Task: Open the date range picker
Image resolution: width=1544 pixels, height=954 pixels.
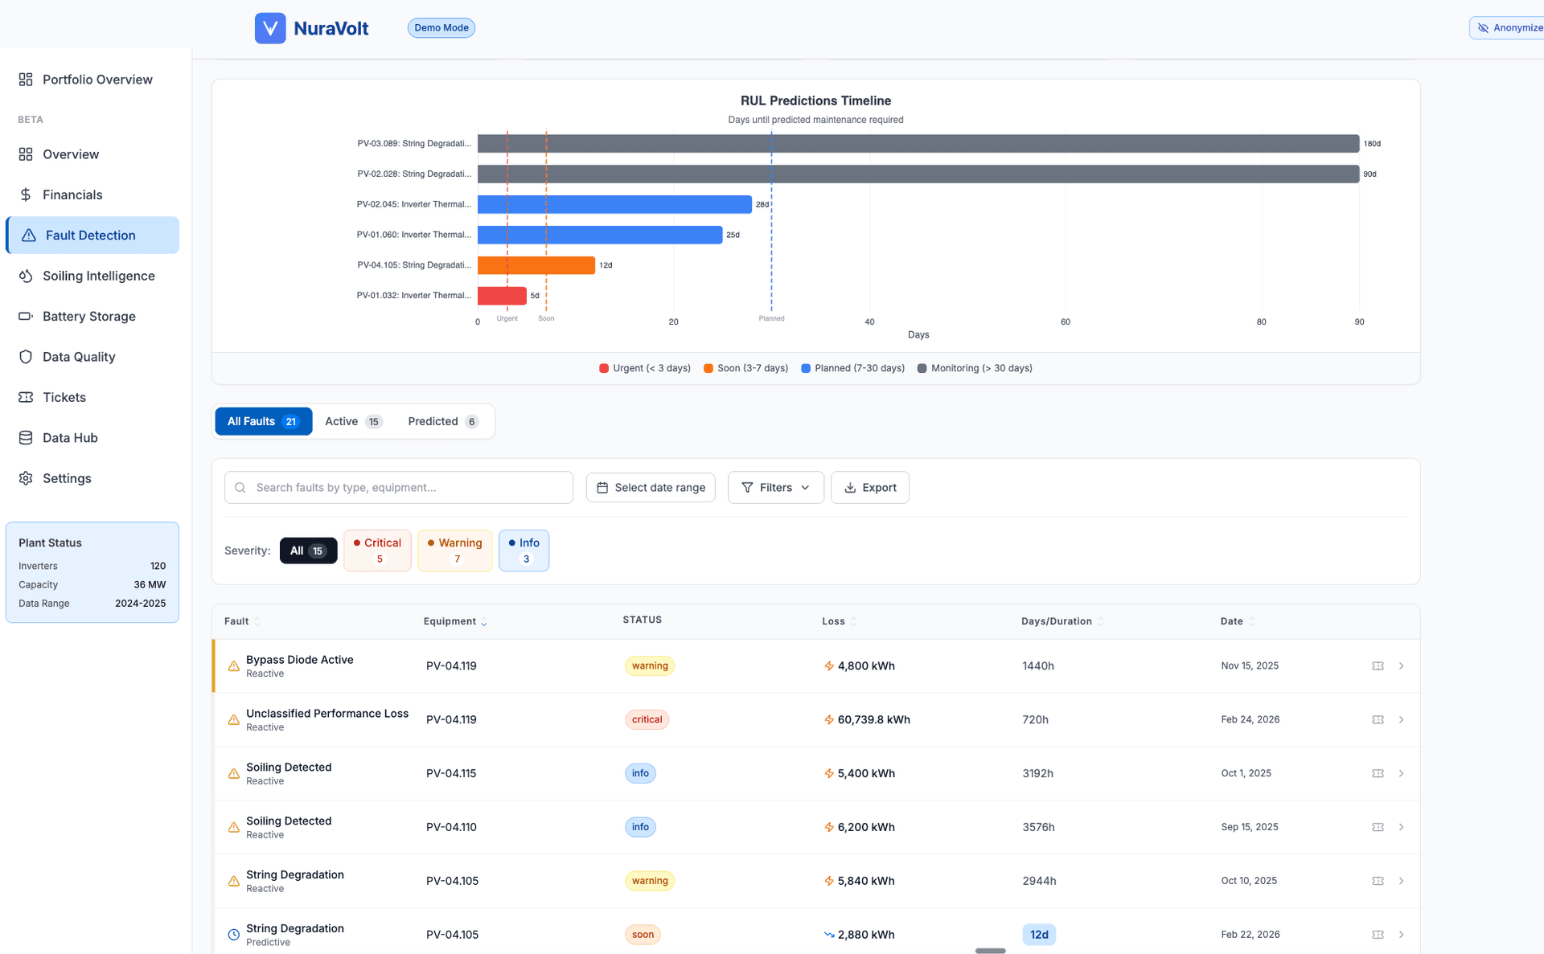Action: tap(650, 487)
